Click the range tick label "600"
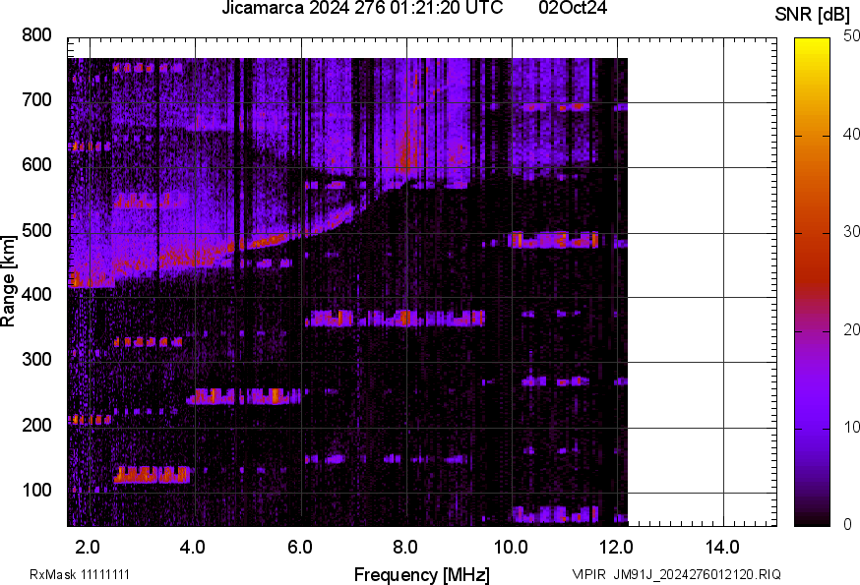This screenshot has height=585, width=860. click(36, 164)
